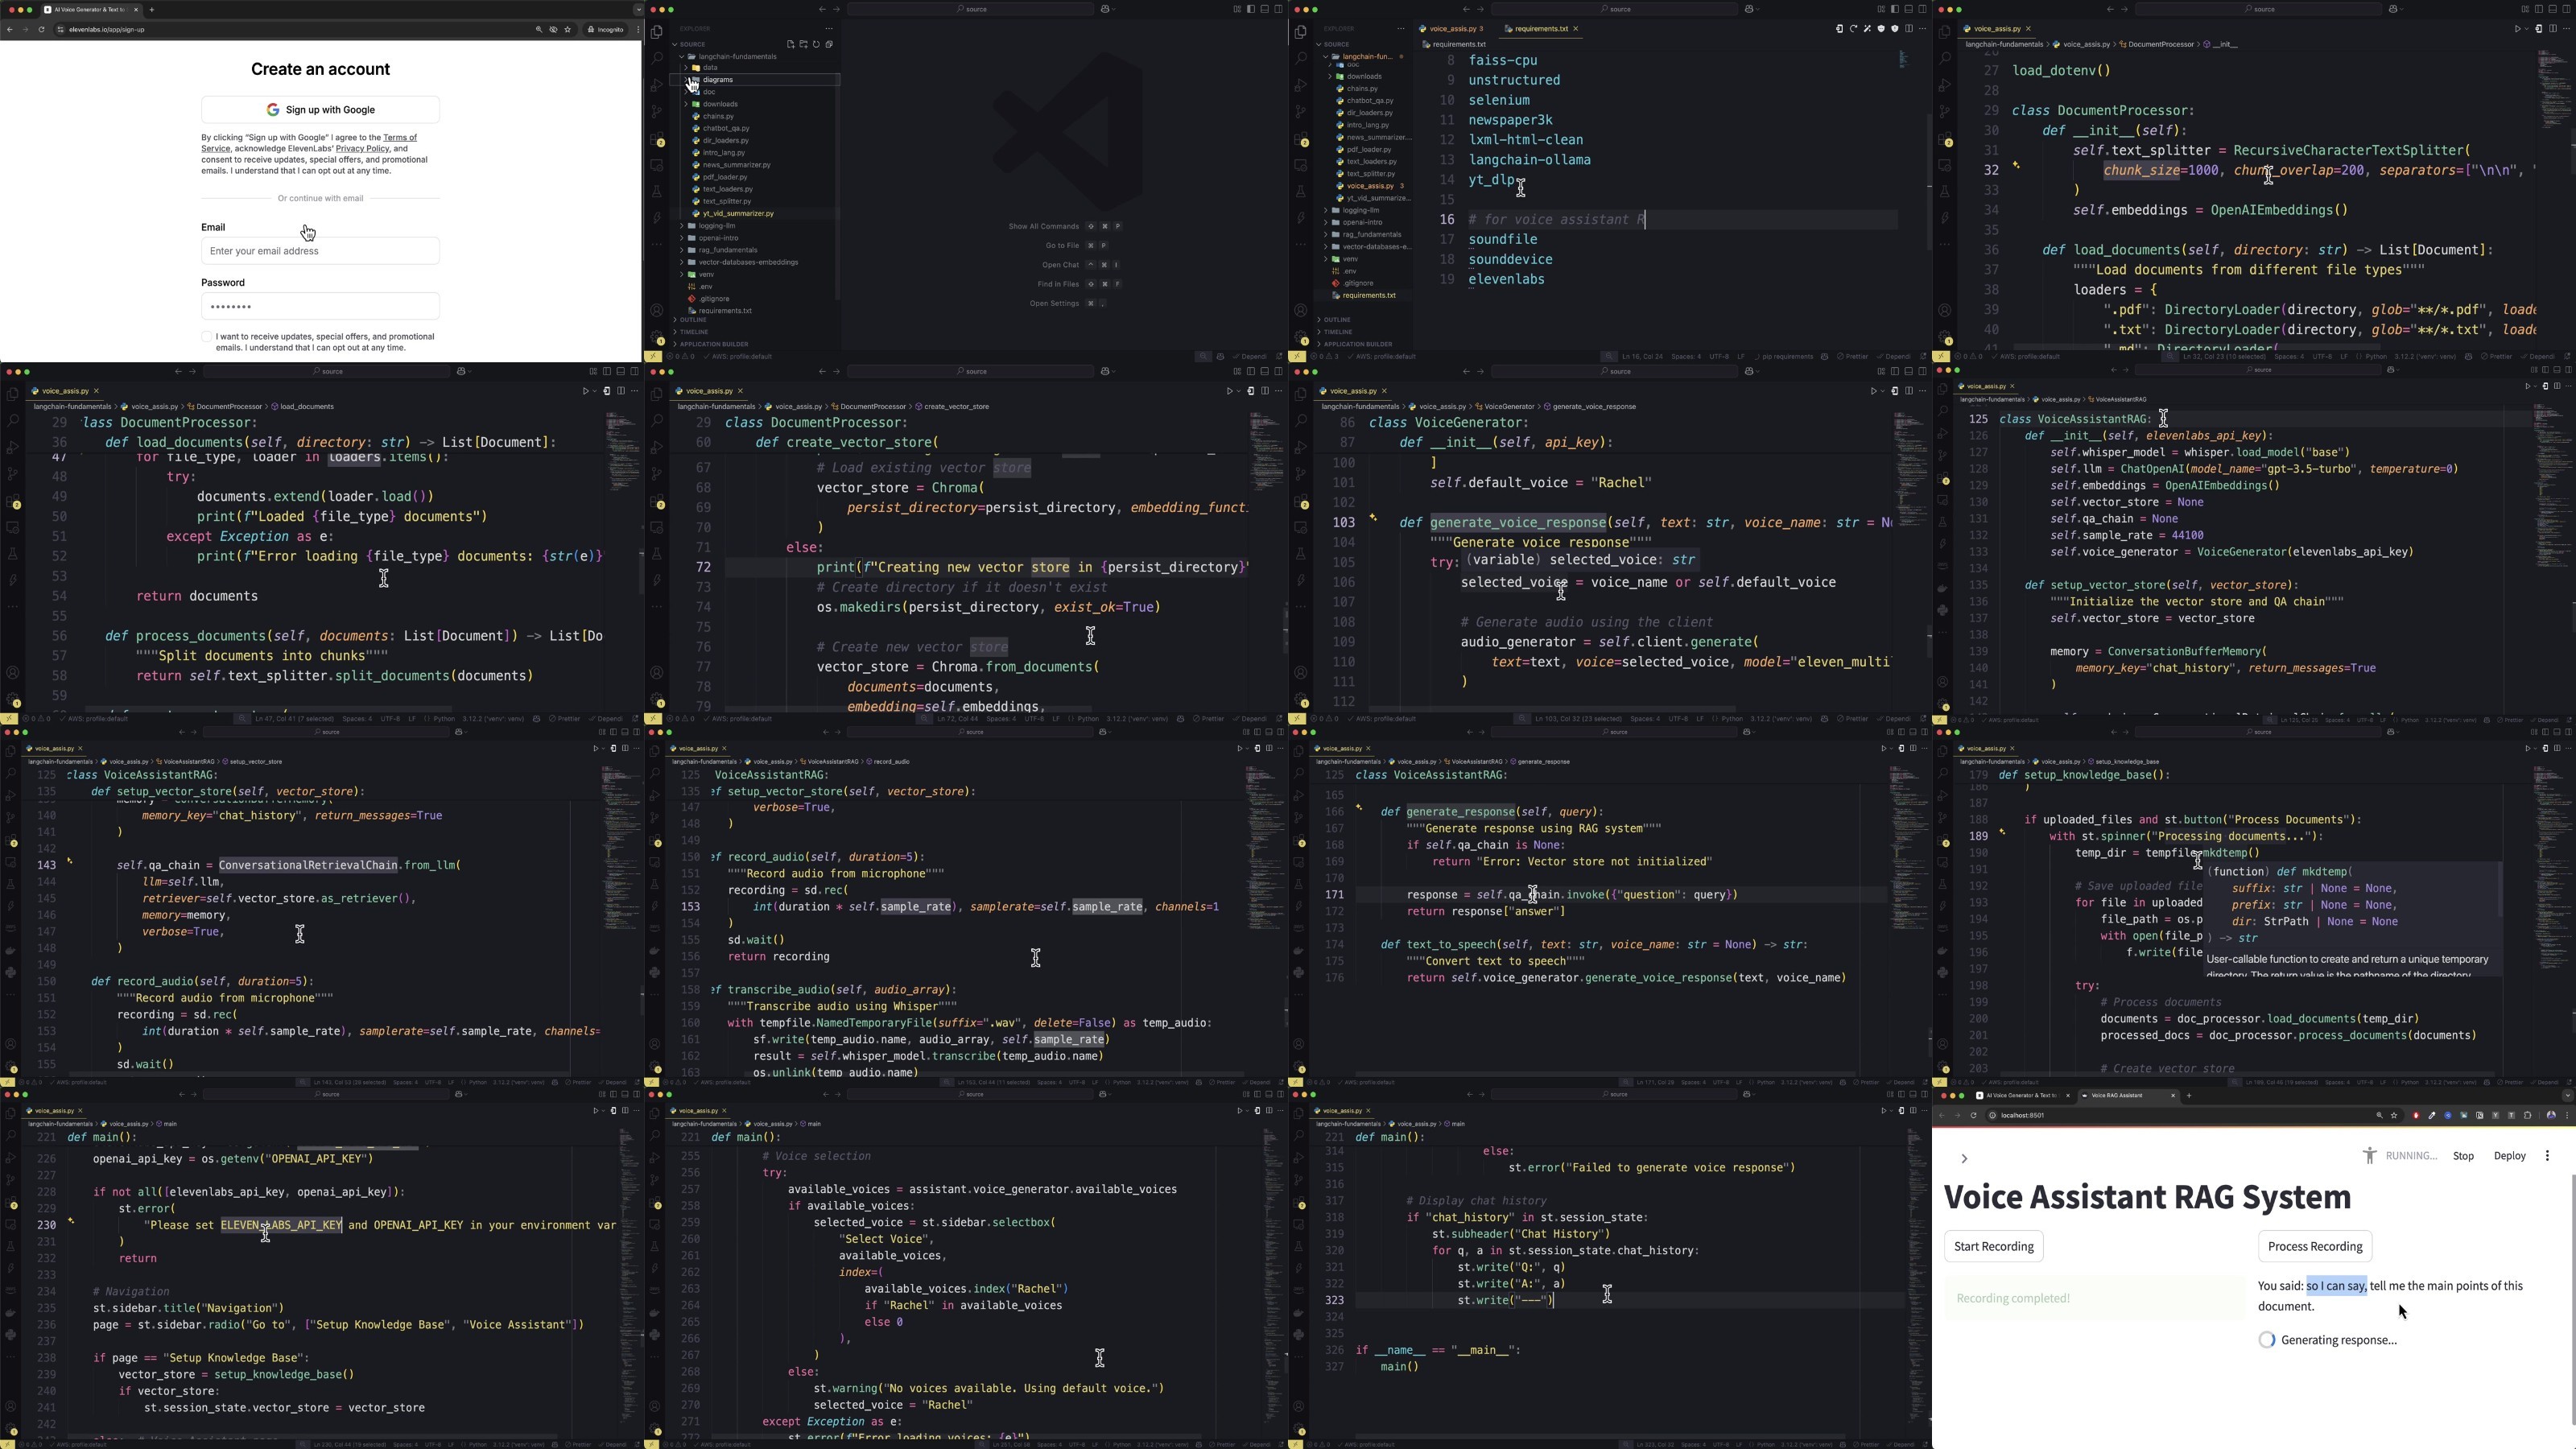Click the Email address input field

coord(320,251)
